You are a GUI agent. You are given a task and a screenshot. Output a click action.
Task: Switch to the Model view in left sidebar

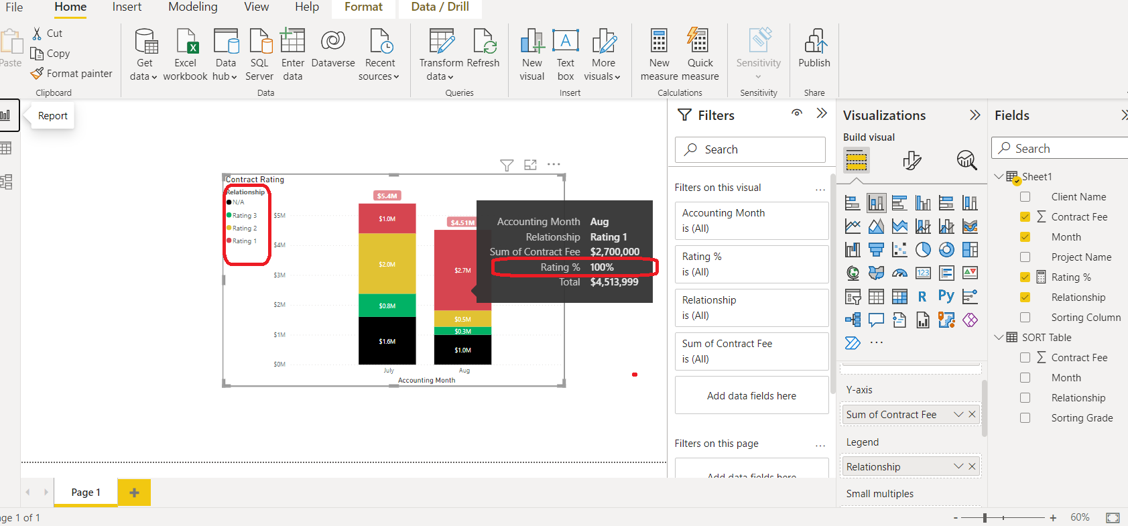(6, 182)
